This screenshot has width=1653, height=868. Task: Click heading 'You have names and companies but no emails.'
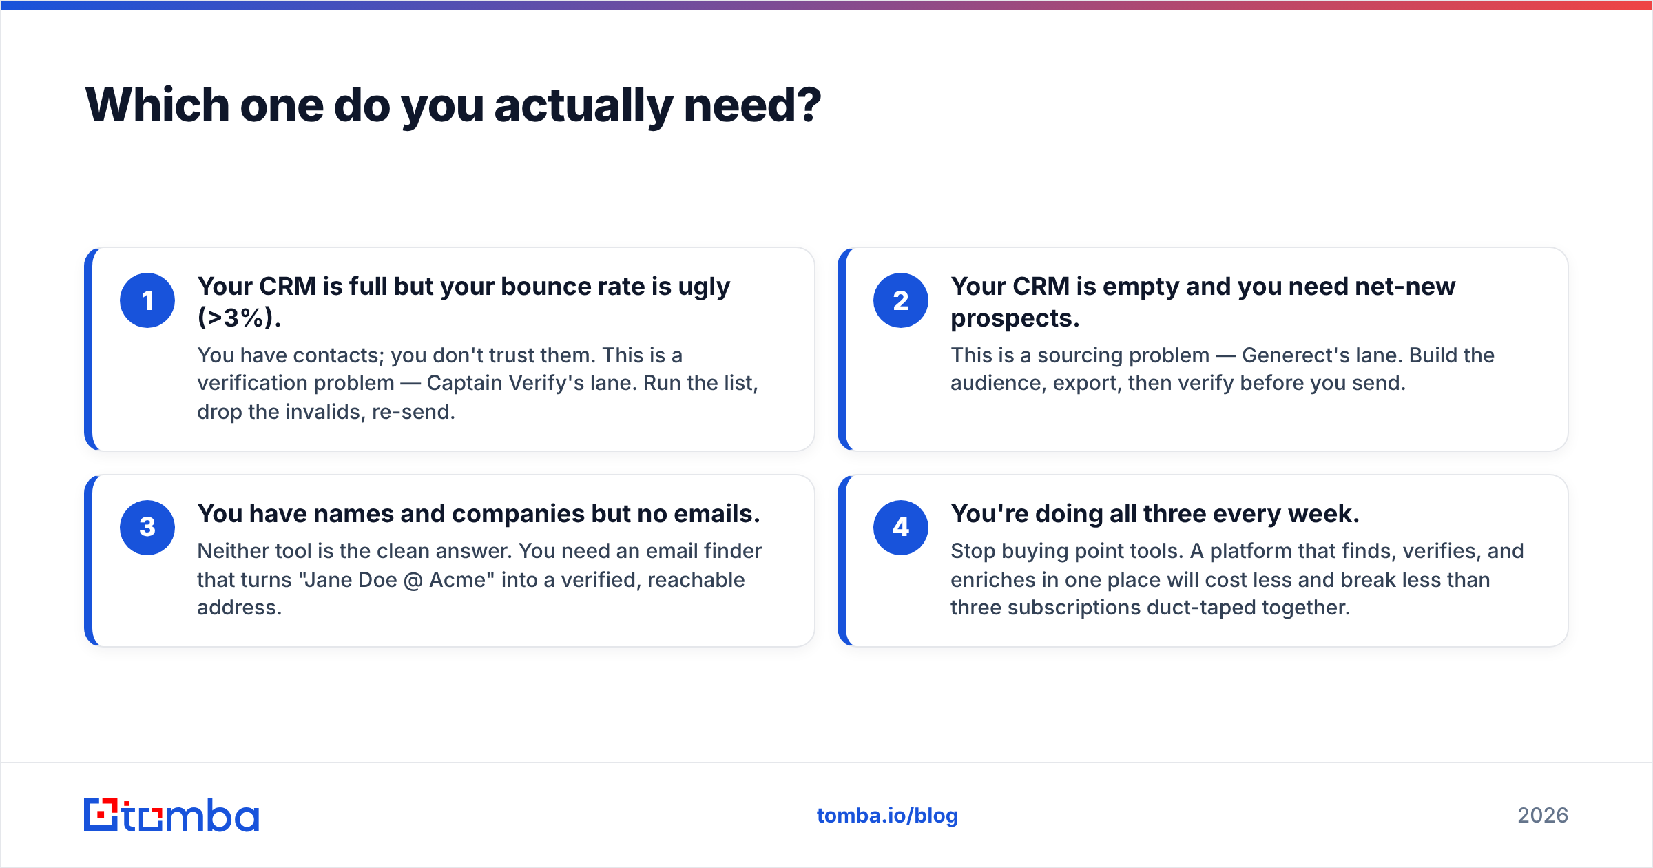(479, 514)
